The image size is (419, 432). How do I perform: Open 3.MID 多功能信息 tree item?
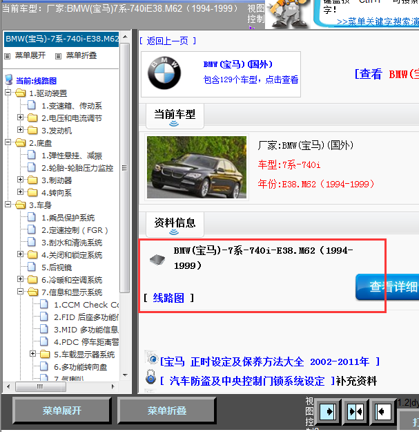pyautogui.click(x=86, y=330)
